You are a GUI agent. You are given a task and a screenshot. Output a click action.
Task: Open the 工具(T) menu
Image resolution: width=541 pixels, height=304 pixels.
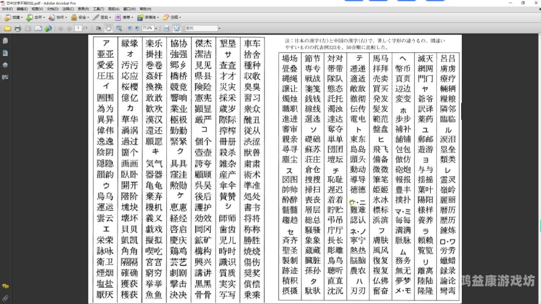[98, 9]
